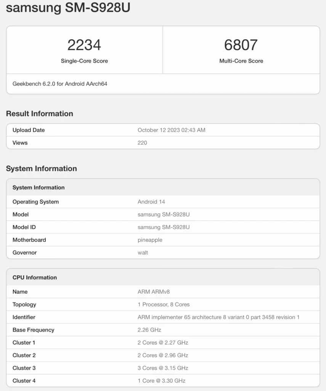Click the 'Topology' row label

24,304
